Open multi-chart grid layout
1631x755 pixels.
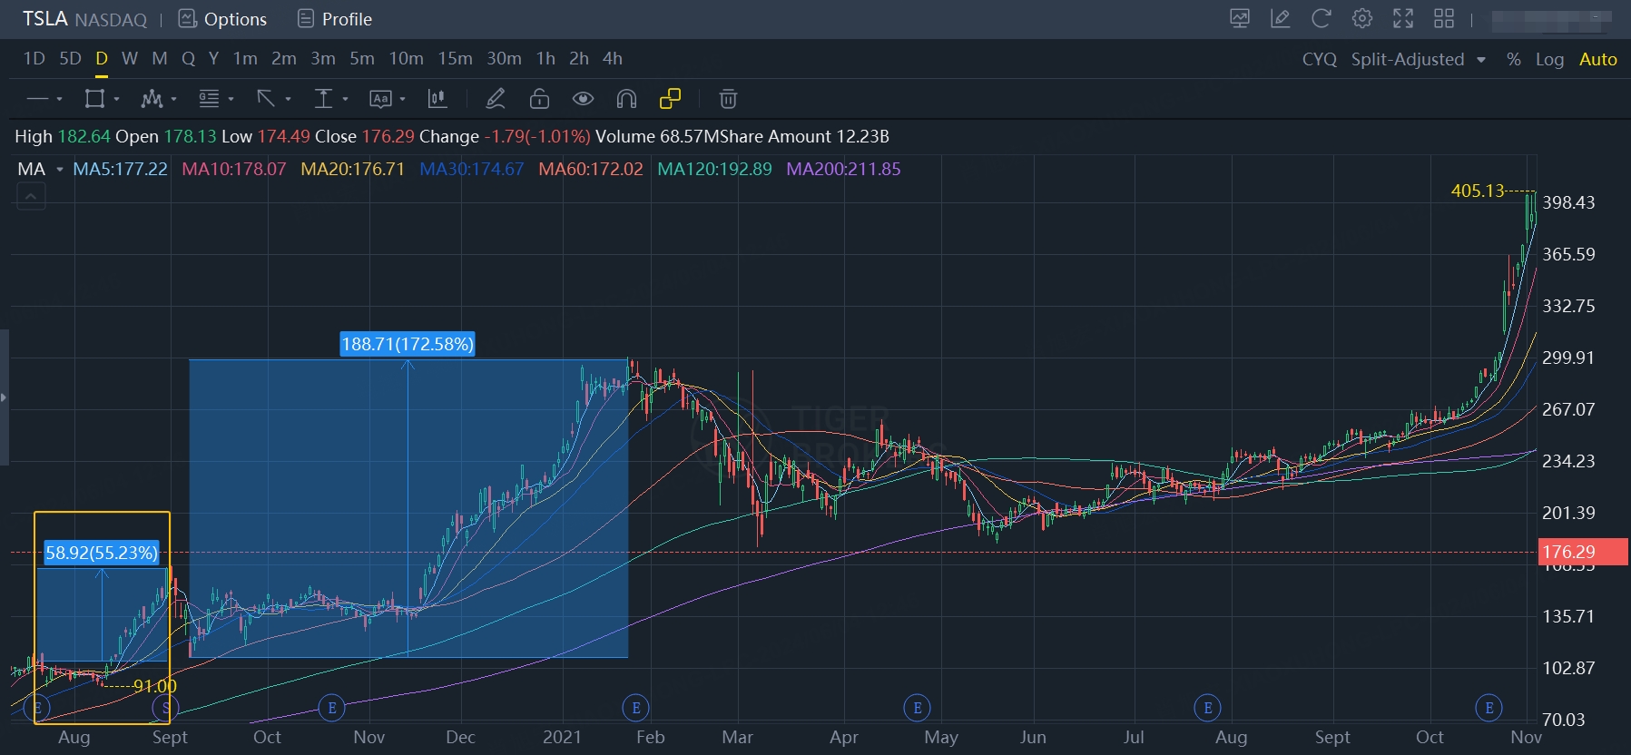(x=1444, y=18)
